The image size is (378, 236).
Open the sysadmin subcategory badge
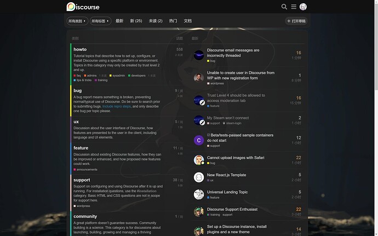click(x=117, y=76)
